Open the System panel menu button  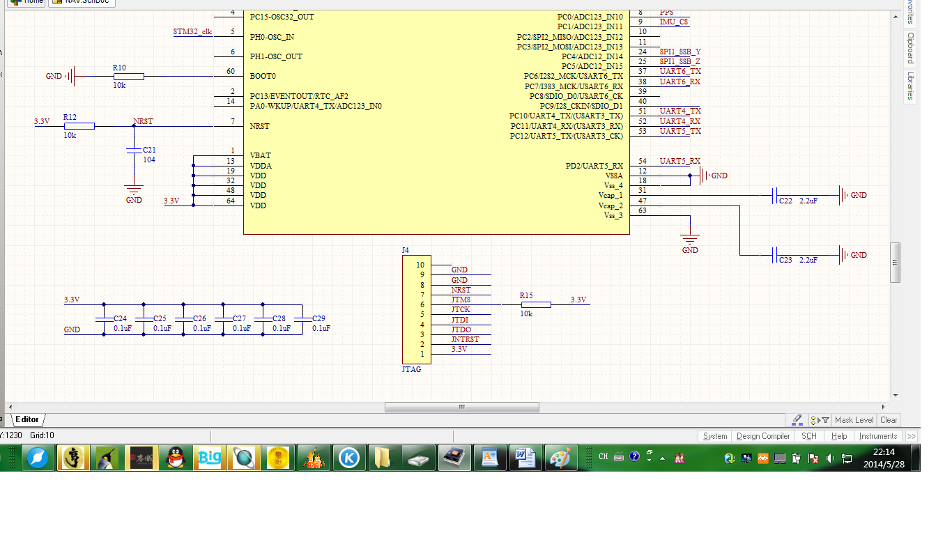click(x=715, y=436)
